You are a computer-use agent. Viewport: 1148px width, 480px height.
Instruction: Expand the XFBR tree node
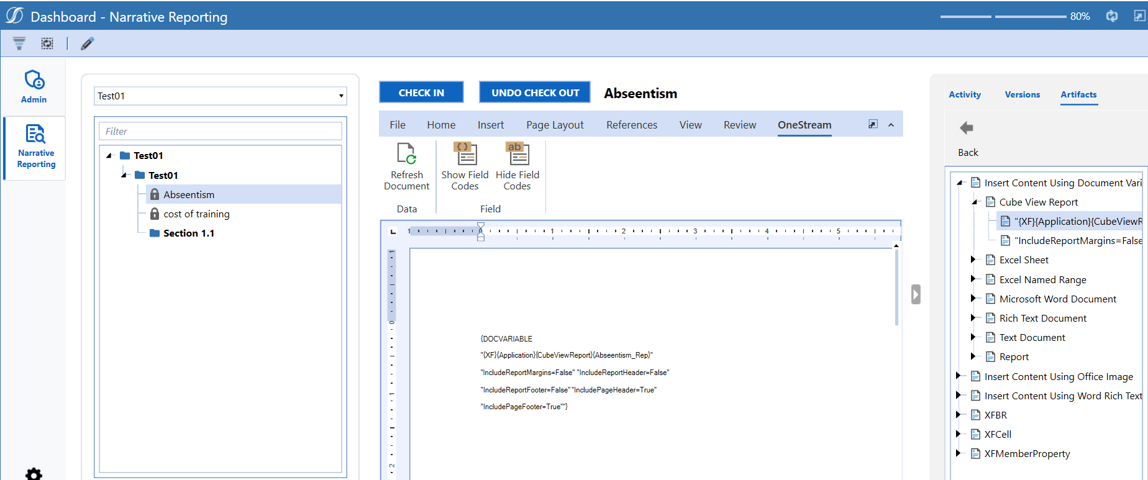pyautogui.click(x=959, y=415)
